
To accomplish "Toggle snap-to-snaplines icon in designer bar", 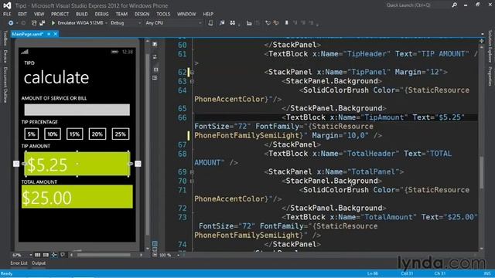I will (x=54, y=255).
